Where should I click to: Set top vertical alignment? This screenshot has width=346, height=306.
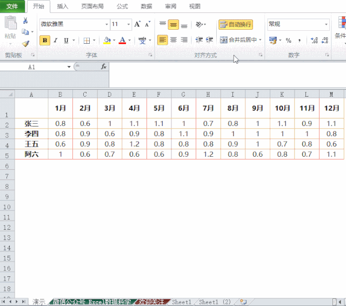click(x=163, y=24)
